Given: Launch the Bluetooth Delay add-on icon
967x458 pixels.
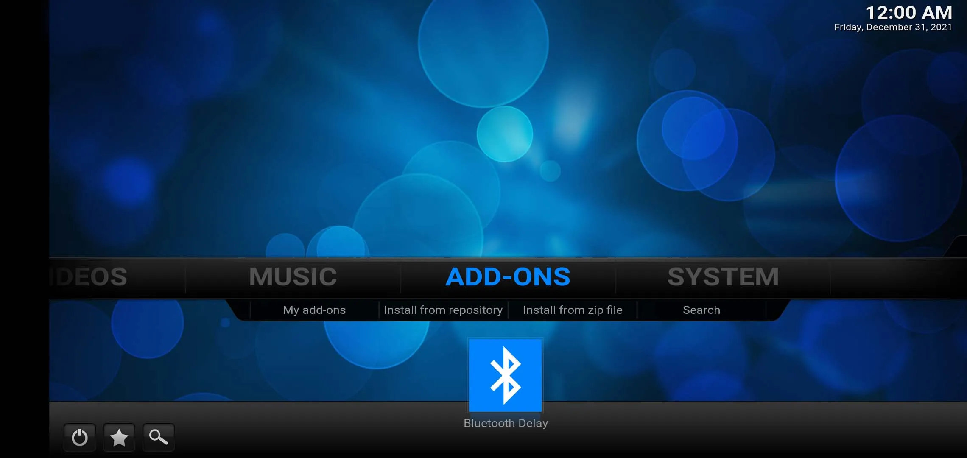Looking at the screenshot, I should (x=505, y=375).
